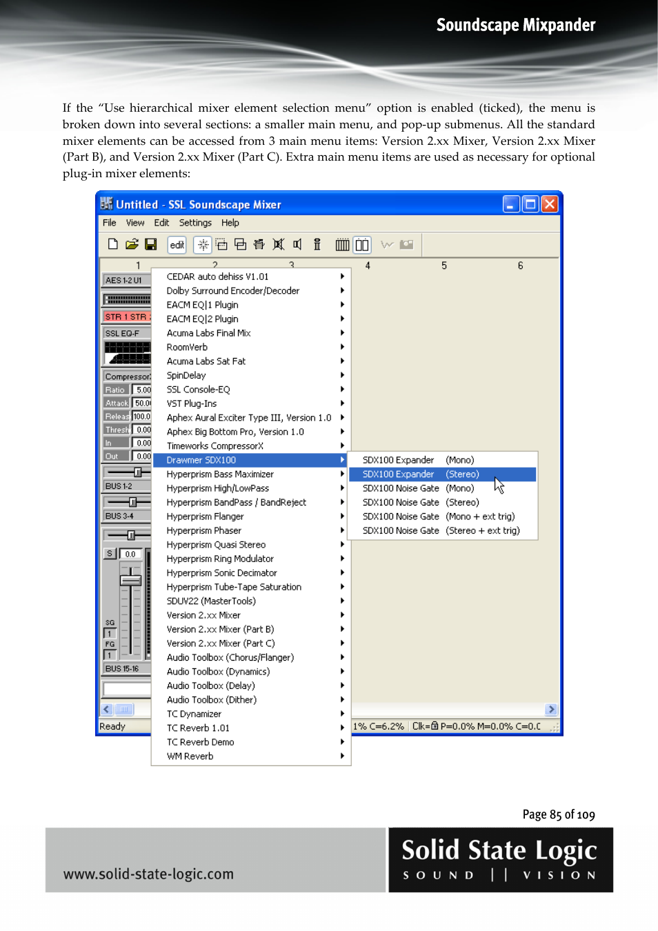Open a new mixer document

click(x=112, y=244)
